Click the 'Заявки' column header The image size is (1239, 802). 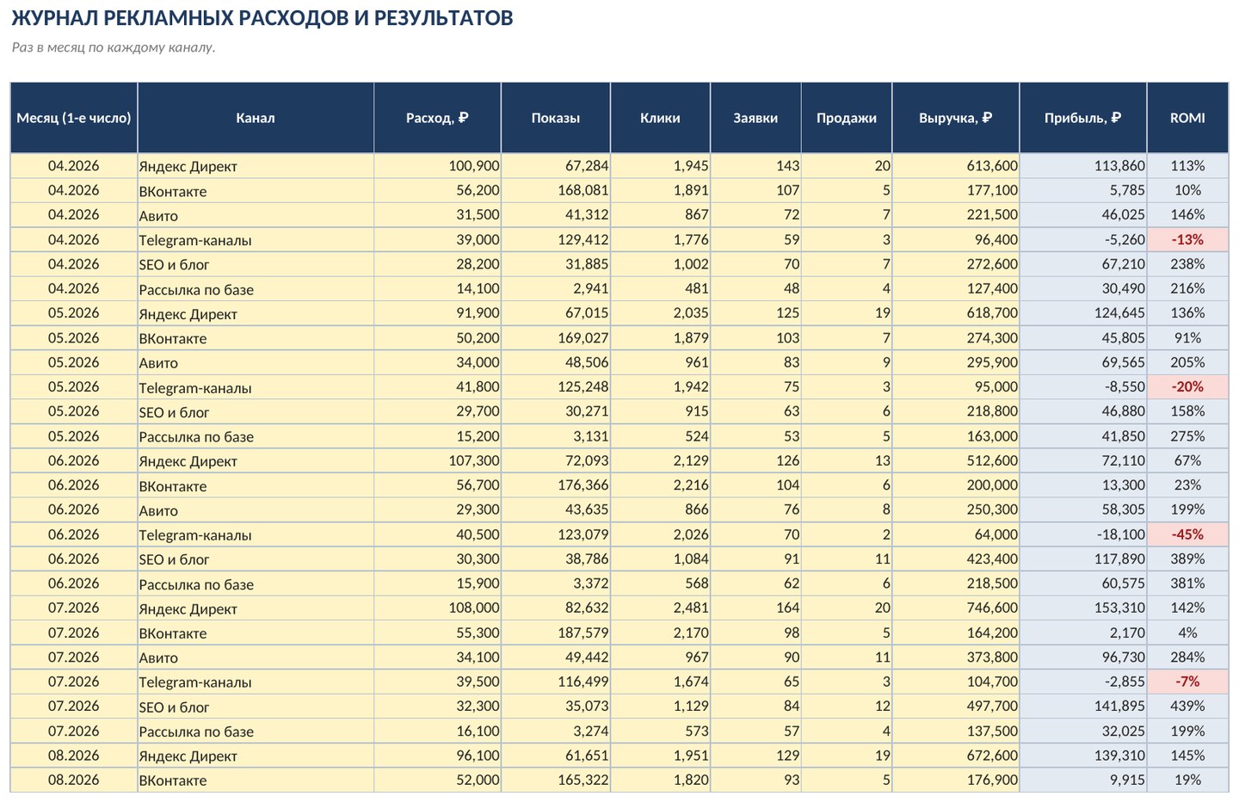click(x=755, y=118)
